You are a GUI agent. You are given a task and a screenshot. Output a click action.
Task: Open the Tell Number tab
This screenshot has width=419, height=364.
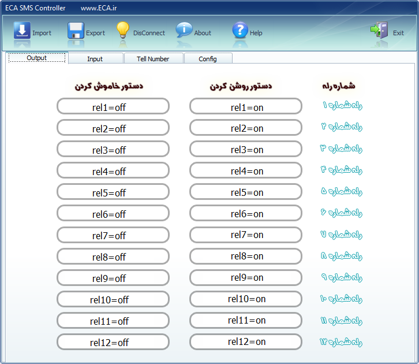pos(153,58)
